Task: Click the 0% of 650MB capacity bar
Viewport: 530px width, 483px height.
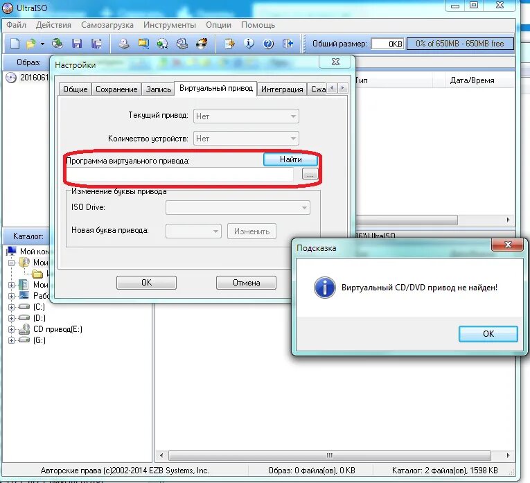Action: (x=460, y=44)
